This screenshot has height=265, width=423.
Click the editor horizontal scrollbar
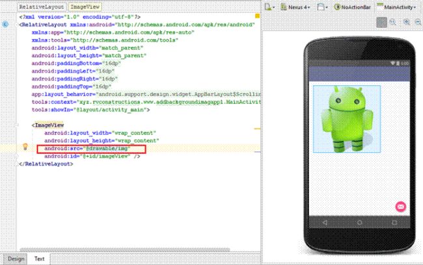(125, 249)
